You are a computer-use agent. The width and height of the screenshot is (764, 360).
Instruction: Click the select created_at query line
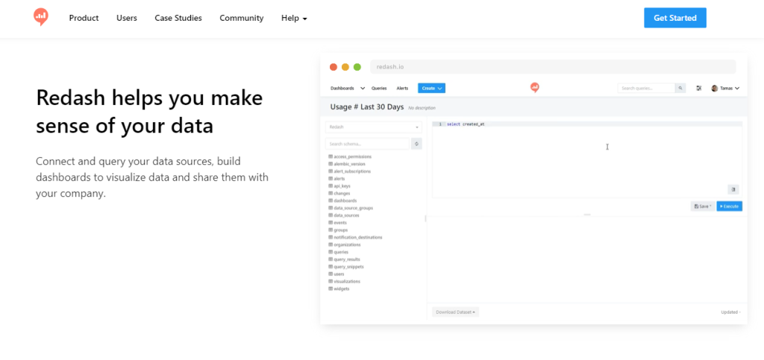pos(466,124)
